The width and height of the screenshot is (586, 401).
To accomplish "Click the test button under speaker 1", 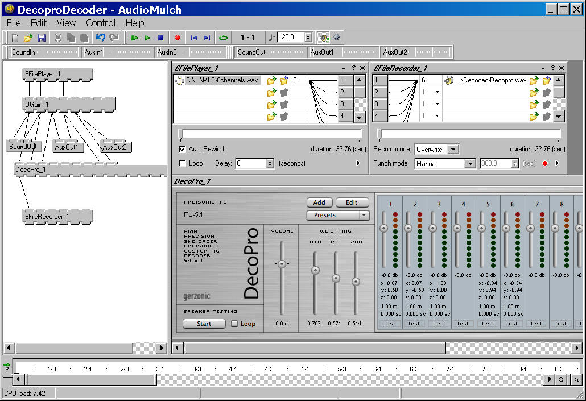I will click(x=390, y=324).
